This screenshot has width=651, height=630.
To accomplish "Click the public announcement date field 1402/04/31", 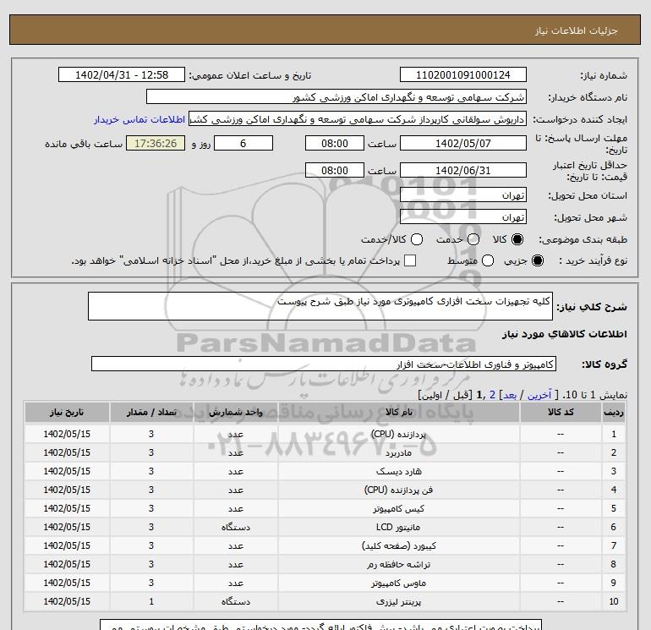I will pos(121,74).
